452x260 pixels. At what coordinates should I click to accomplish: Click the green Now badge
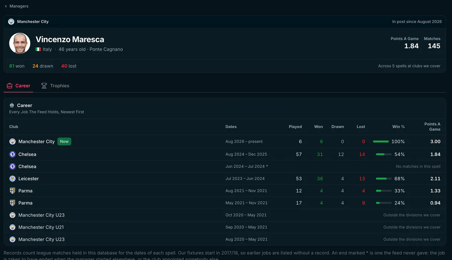(x=64, y=141)
